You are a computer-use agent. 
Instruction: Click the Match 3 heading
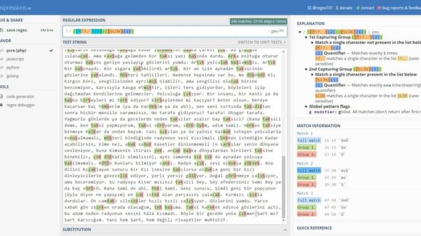(305, 193)
